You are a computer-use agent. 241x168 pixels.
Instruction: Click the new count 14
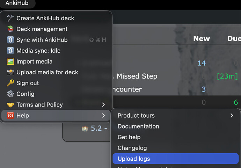point(202,63)
